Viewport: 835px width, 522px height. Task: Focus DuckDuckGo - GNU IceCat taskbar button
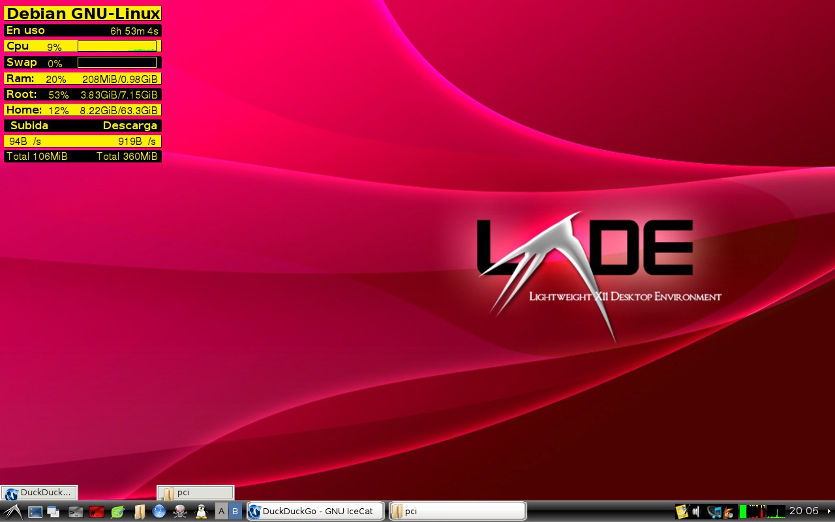tap(314, 511)
